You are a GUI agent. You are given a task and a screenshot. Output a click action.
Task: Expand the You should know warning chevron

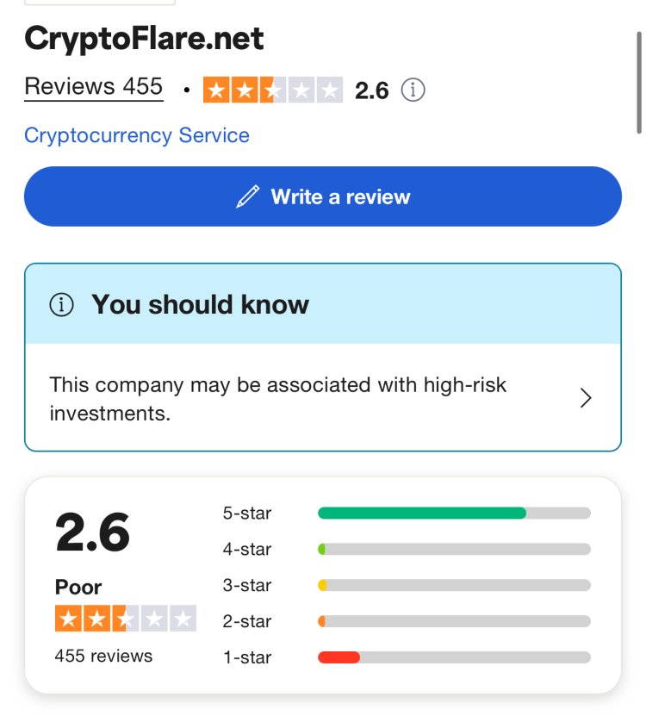tap(587, 398)
